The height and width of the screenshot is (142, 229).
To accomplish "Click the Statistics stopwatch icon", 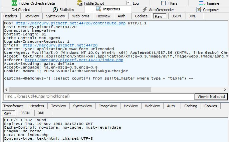I will point(55,9).
